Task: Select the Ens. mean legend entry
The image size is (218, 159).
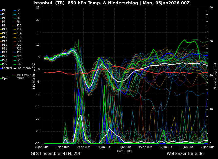Action: (24, 68)
